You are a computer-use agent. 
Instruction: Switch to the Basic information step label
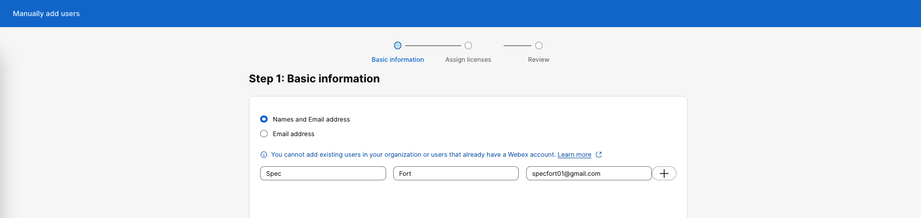tap(398, 60)
